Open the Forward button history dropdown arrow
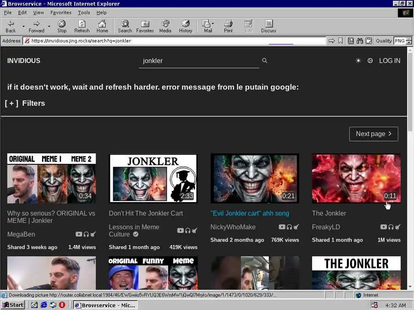This screenshot has height=310, width=414. [x=49, y=26]
